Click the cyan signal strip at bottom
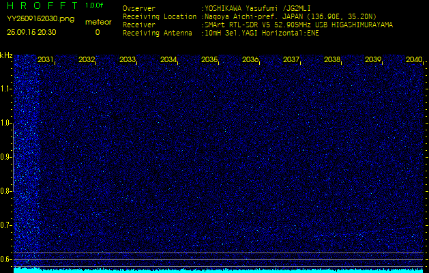Image resolution: width=429 pixels, height=273 pixels. (218, 270)
